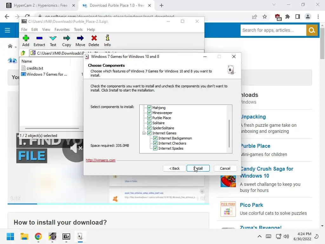Open the Windows Start menu
Image resolution: width=325 pixels, height=244 pixels.
(10, 236)
